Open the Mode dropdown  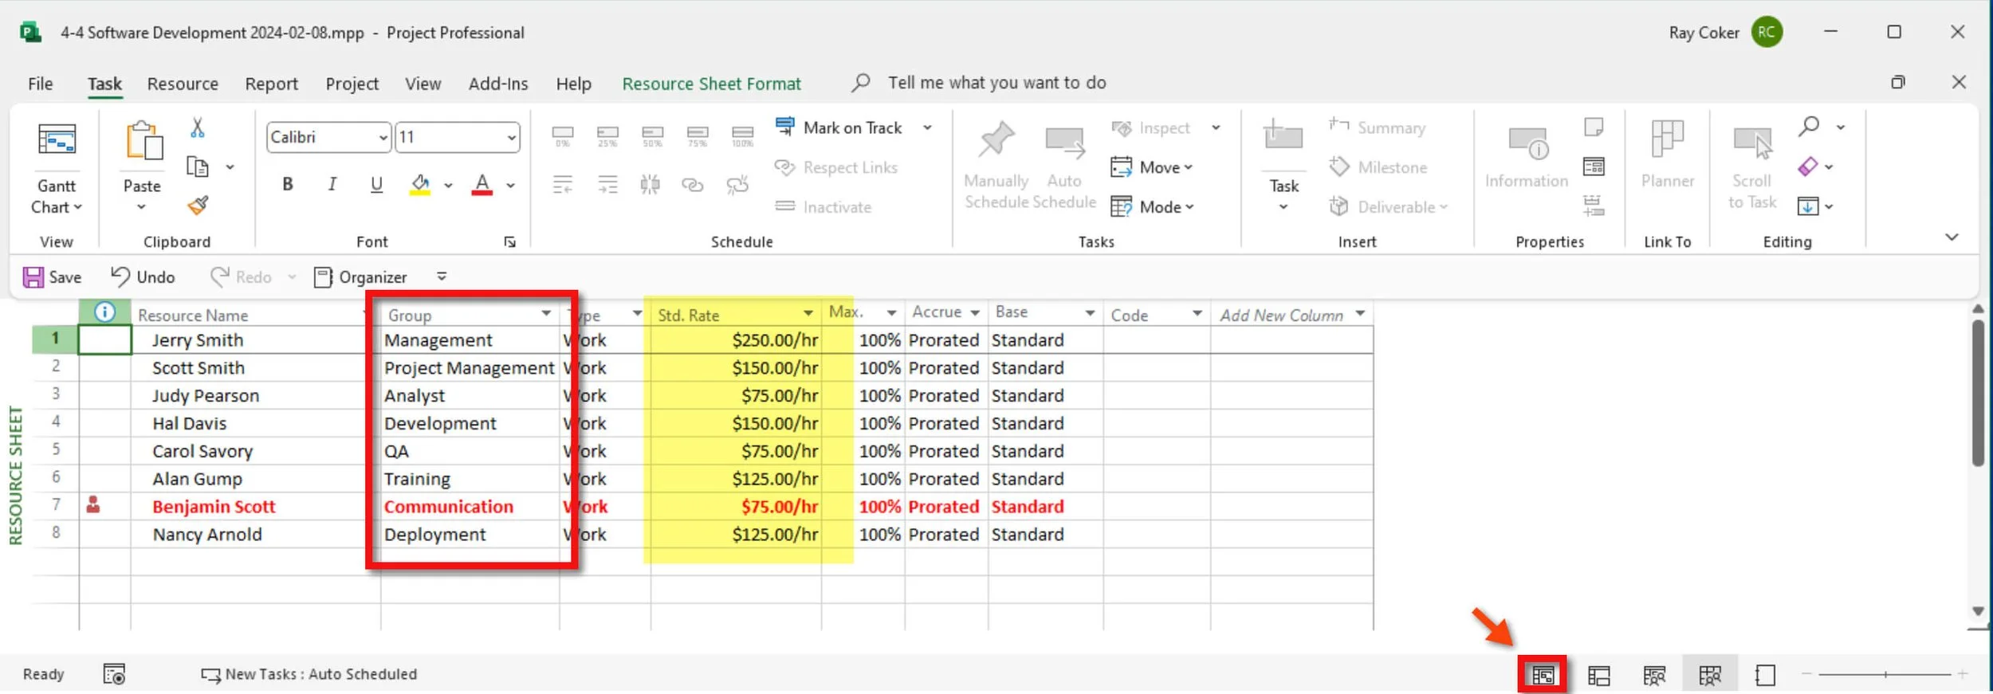point(1153,206)
